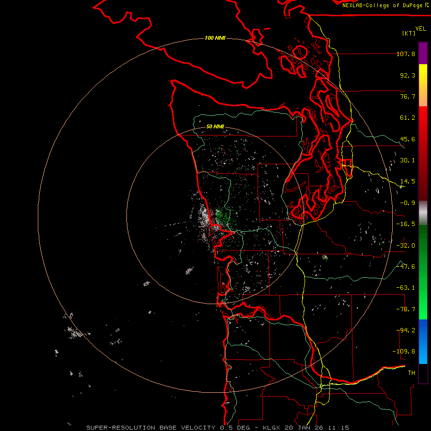Click the 107.8 legend value
This screenshot has width=431, height=431.
406,54
